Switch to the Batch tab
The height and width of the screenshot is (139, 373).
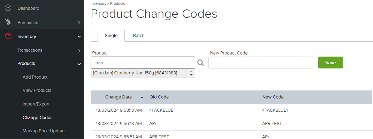pyautogui.click(x=139, y=36)
